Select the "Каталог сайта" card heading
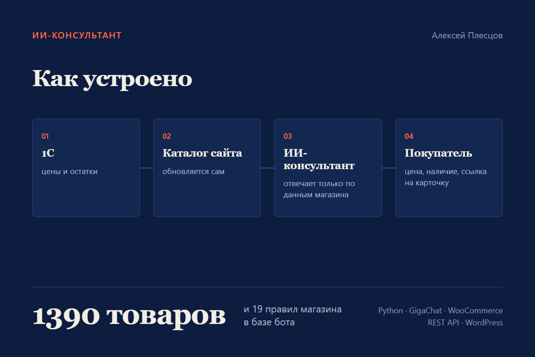 pos(202,153)
